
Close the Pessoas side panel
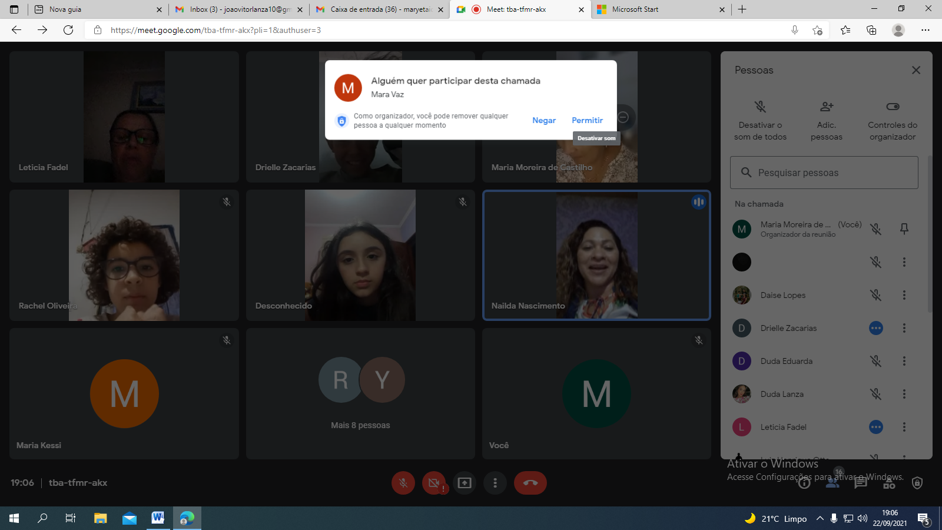(x=916, y=70)
